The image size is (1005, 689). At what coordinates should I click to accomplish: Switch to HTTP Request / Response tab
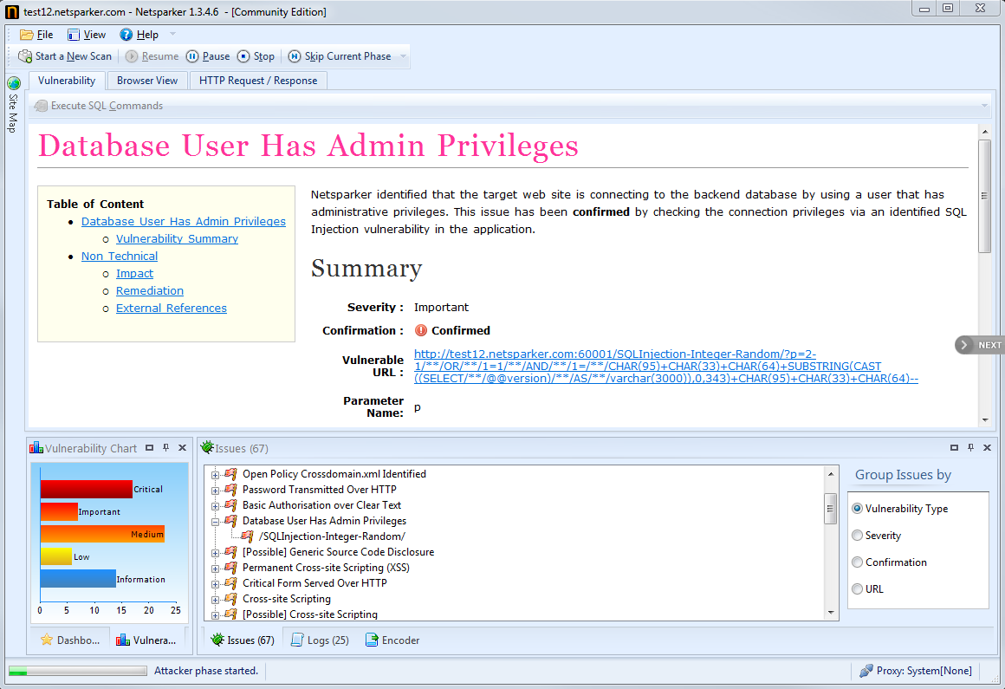257,80
